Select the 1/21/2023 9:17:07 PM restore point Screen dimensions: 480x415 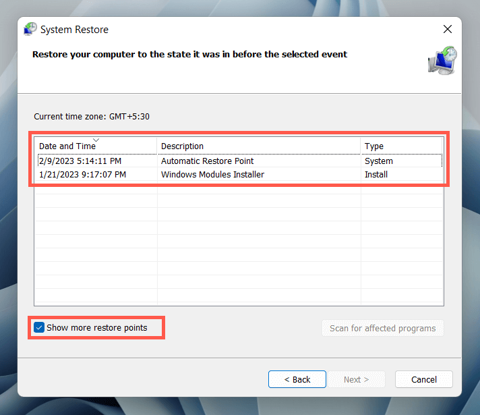point(240,174)
